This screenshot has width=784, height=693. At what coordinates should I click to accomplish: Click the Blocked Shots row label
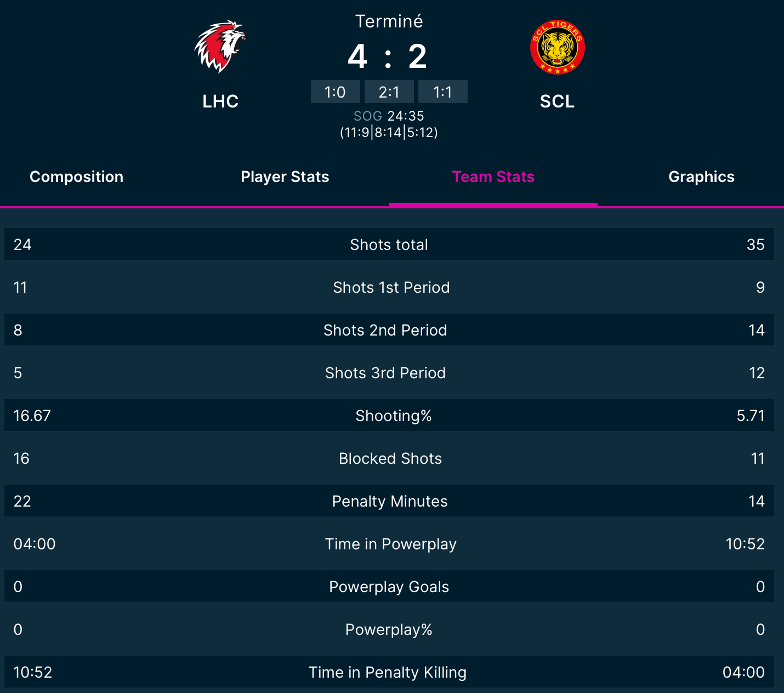click(x=390, y=458)
